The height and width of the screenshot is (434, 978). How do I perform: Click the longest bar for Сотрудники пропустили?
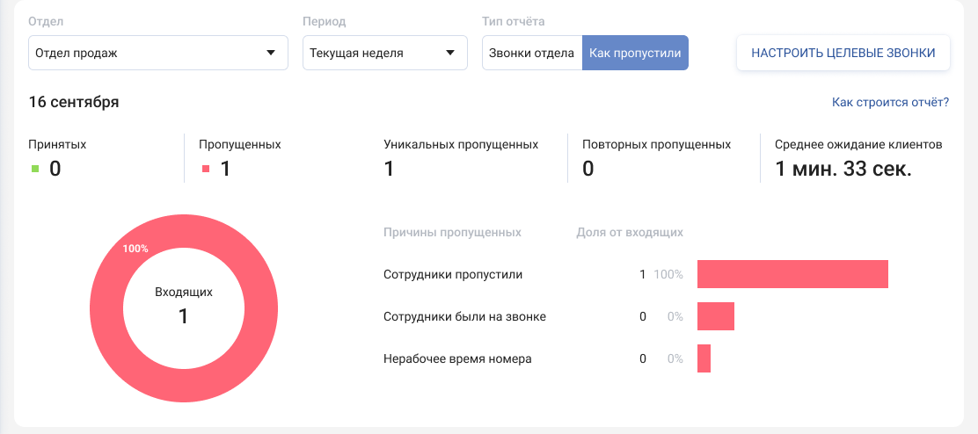(x=792, y=274)
